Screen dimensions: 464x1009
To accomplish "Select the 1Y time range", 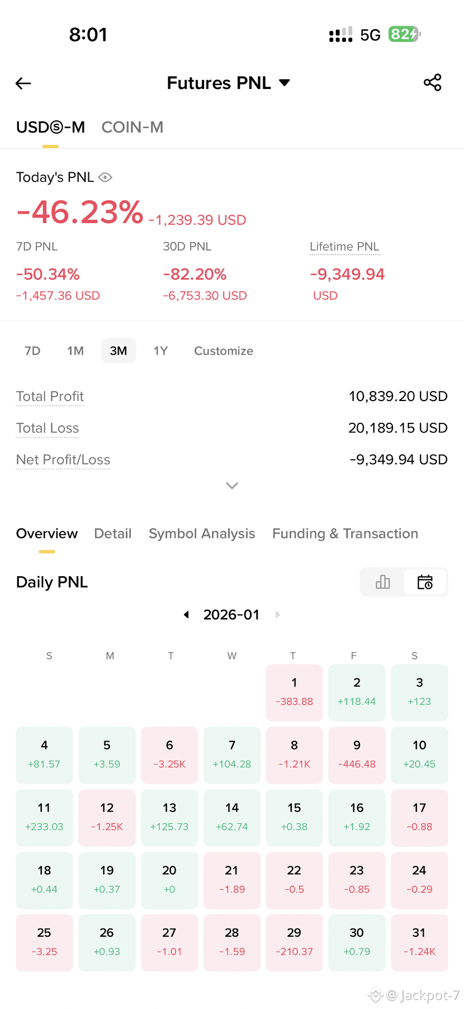I will (160, 351).
